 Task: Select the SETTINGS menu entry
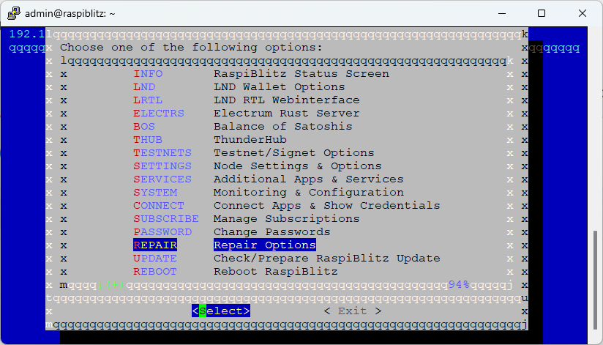click(x=162, y=166)
